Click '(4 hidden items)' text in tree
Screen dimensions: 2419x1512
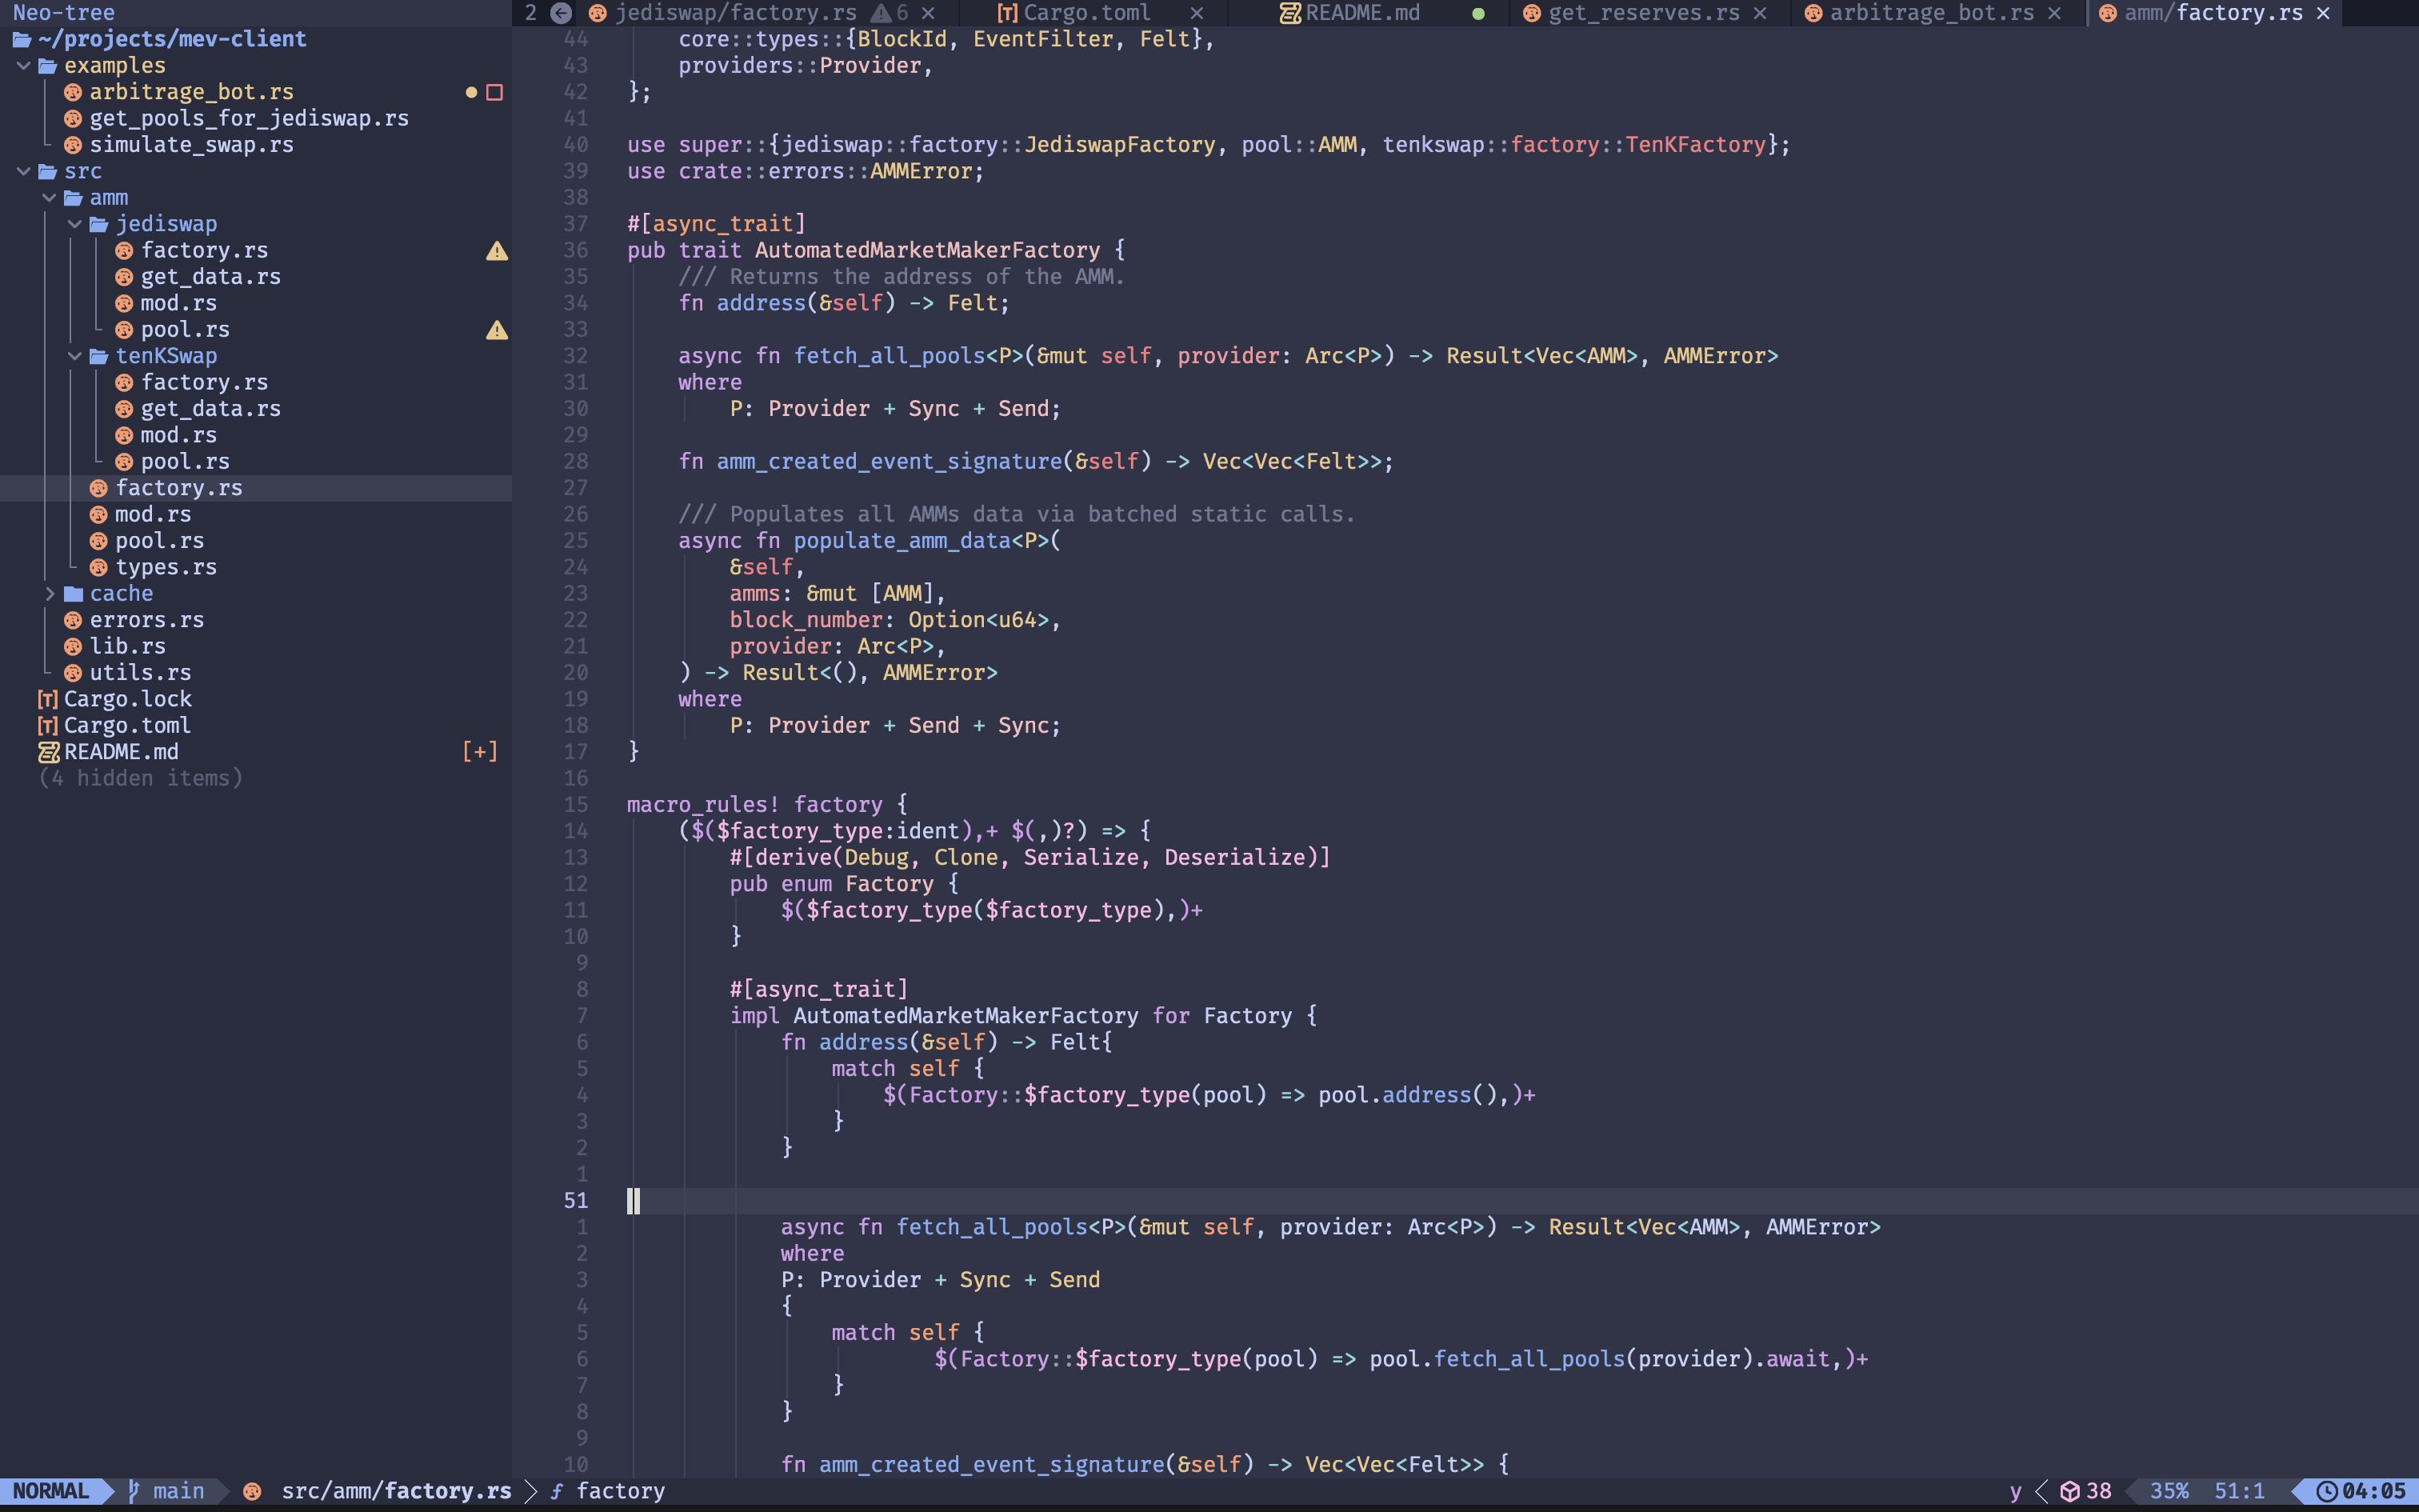140,778
